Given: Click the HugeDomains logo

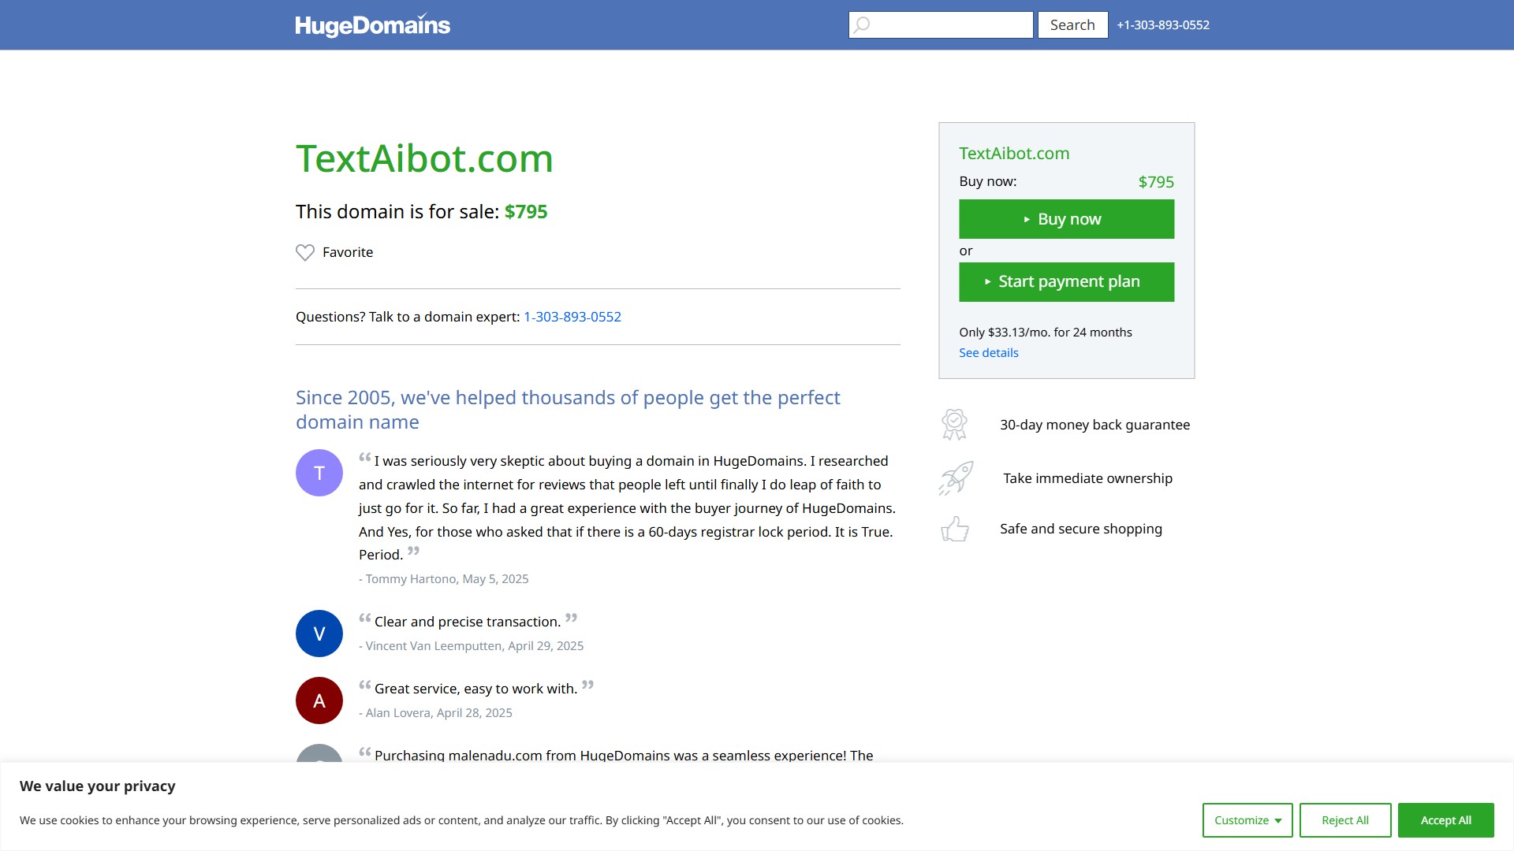Looking at the screenshot, I should click(x=374, y=24).
